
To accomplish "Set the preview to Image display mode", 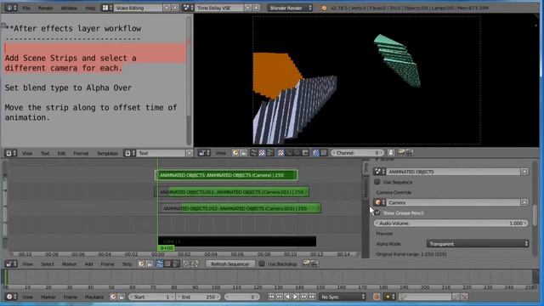I will click(x=280, y=153).
